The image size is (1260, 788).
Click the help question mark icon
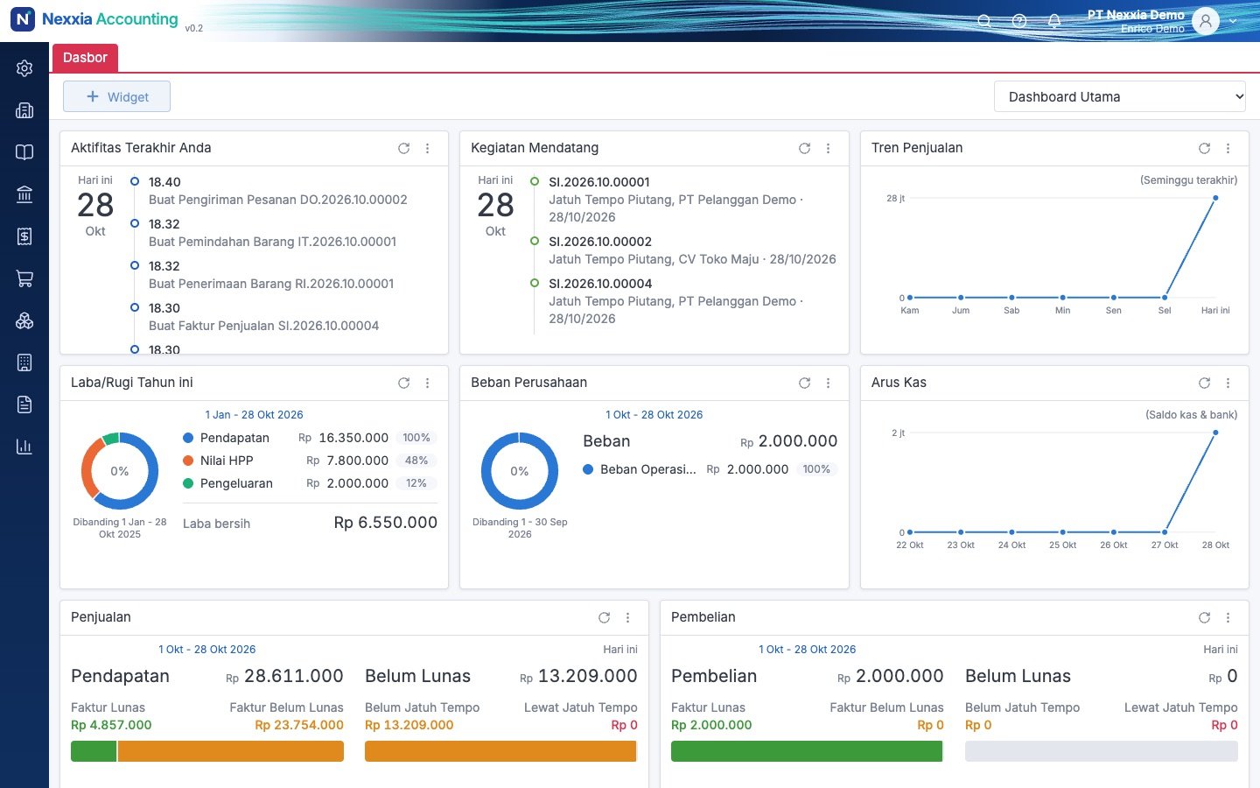tap(1019, 21)
